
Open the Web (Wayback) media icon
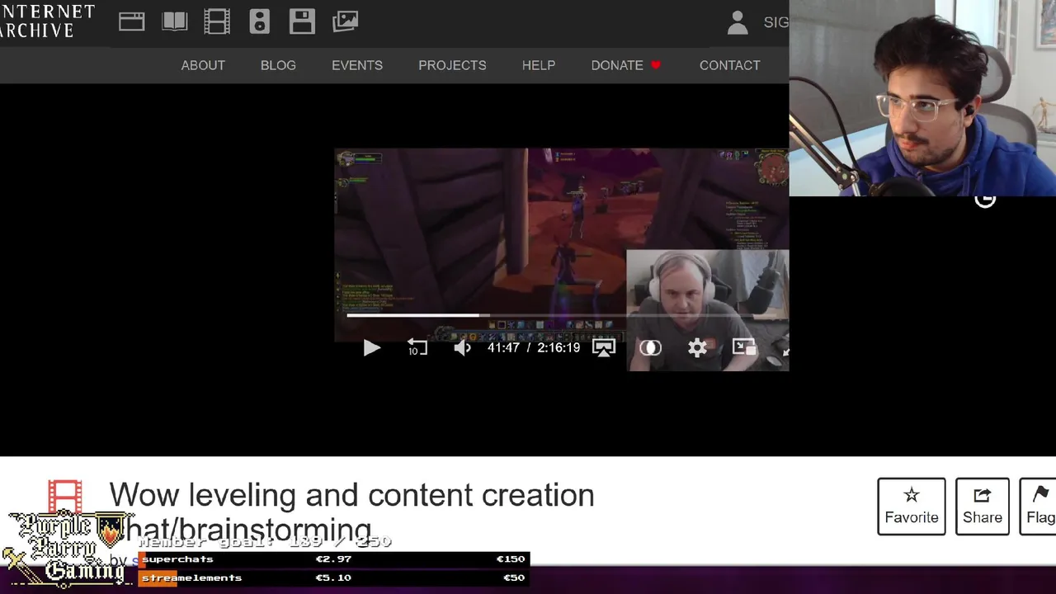[x=131, y=21]
